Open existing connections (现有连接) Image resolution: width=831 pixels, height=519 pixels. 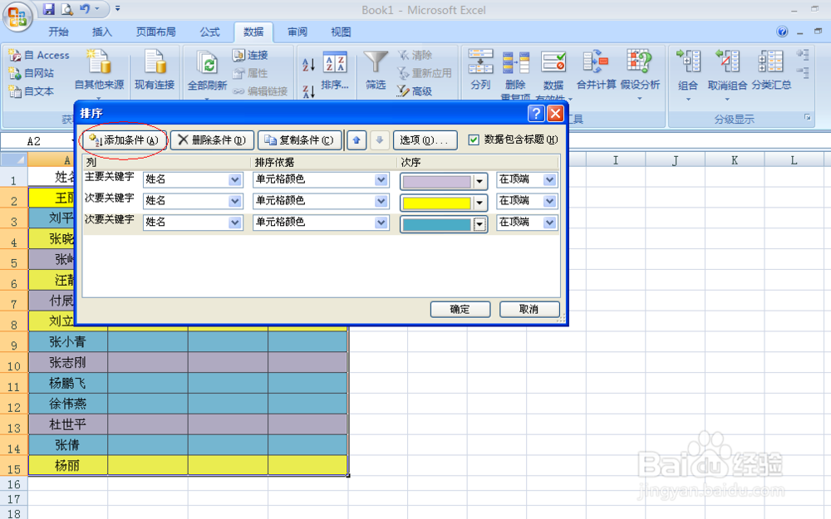coord(155,70)
